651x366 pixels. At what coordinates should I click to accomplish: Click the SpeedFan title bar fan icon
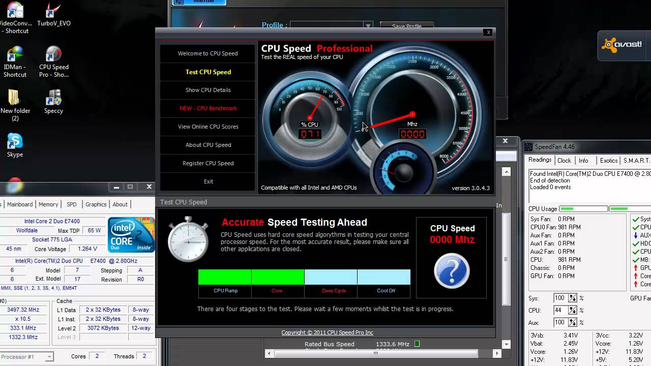click(528, 147)
